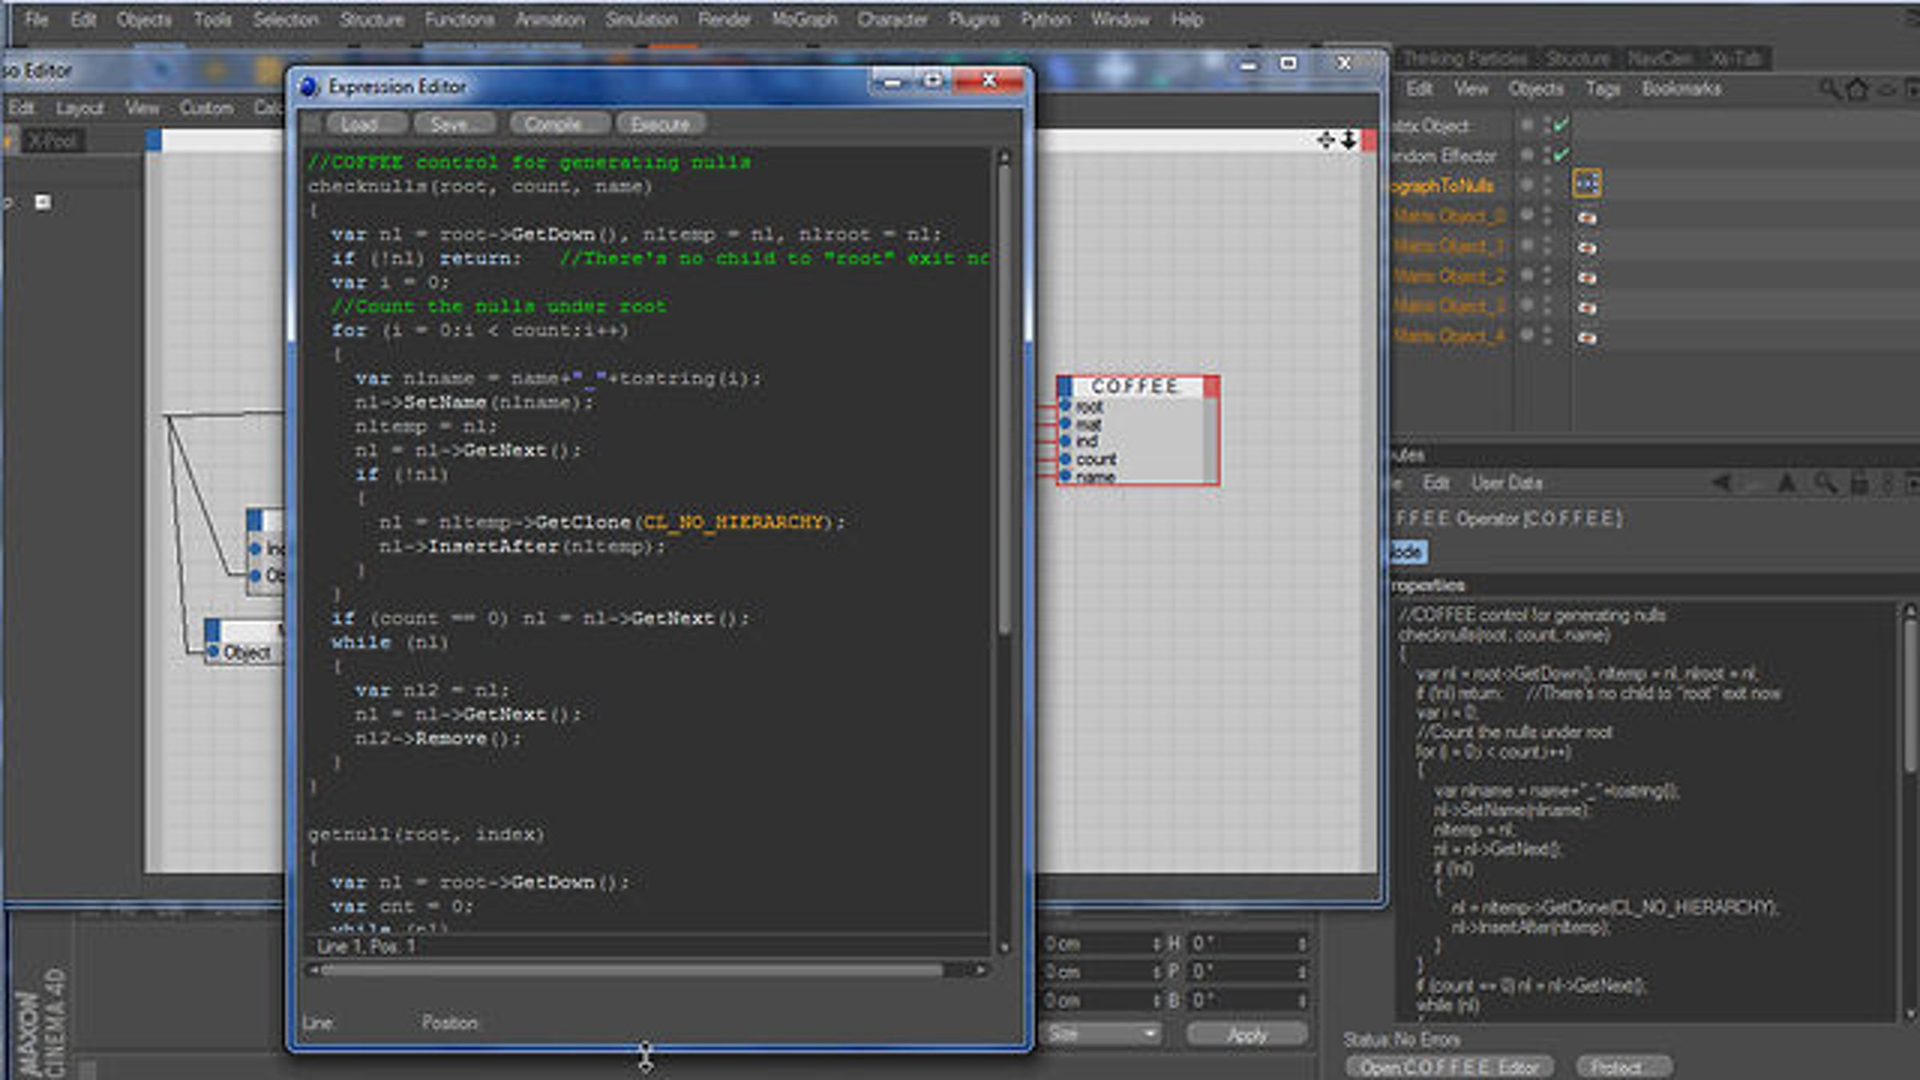Click the count input port on COFFEE node

pos(1066,459)
